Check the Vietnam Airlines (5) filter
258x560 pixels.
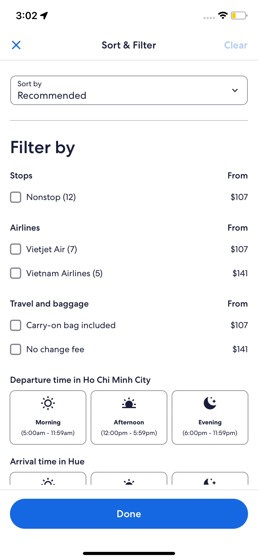click(16, 273)
